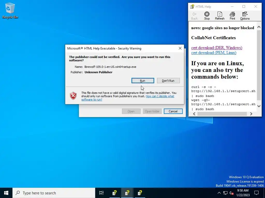Click Run in the Security Warning dialog
This screenshot has height=198, width=265.
[143, 81]
